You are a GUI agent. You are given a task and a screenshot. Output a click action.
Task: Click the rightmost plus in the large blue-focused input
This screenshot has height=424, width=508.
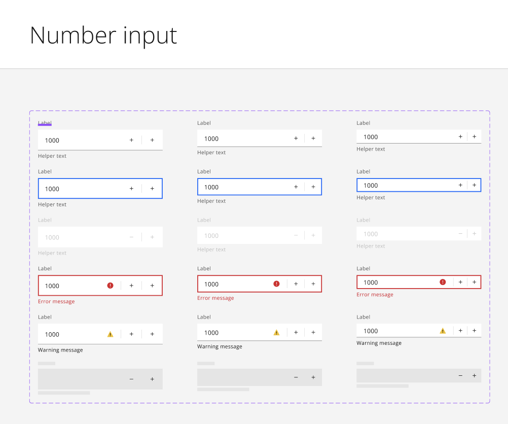(x=152, y=188)
